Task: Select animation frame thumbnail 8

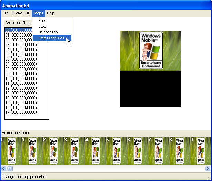Action: pyautogui.click(x=180, y=151)
